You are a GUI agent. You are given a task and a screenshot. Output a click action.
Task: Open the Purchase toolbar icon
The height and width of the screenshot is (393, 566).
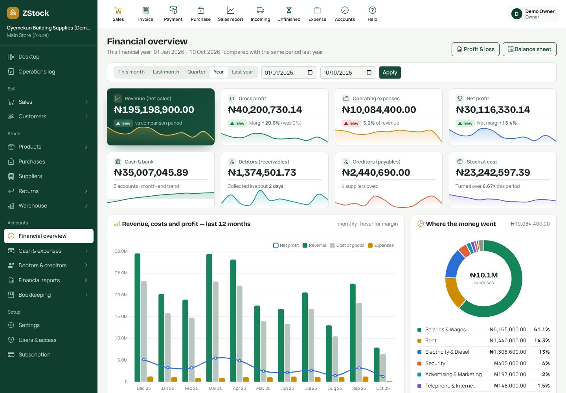(201, 10)
